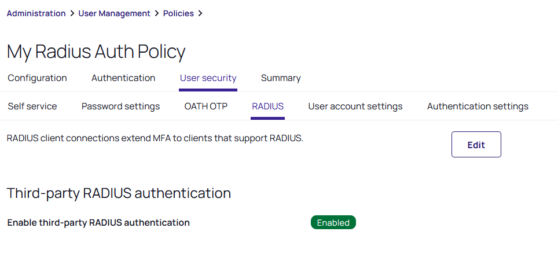Select the OATH OTP sub-tab

(x=205, y=106)
